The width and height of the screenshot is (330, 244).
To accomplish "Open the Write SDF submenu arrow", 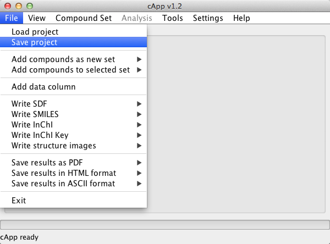I will [x=139, y=104].
